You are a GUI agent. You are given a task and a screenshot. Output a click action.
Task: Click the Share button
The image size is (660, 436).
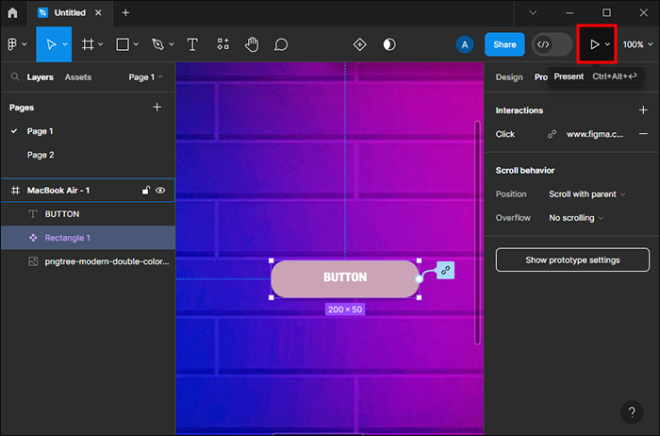pos(504,44)
